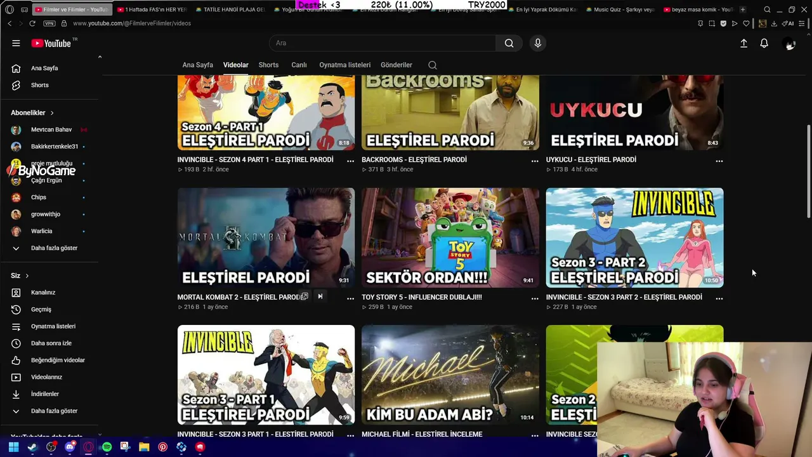Open 'UYKUCU - ELEŞTİREL PARODİ' video title

[x=591, y=160]
